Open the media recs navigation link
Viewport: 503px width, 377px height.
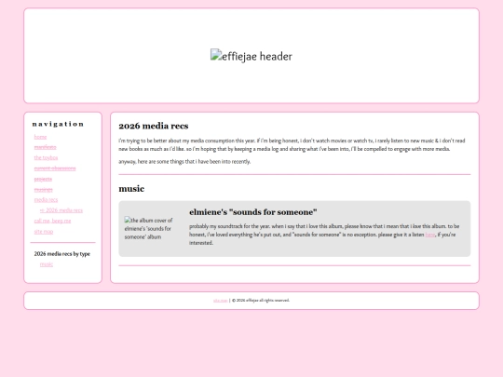46,200
